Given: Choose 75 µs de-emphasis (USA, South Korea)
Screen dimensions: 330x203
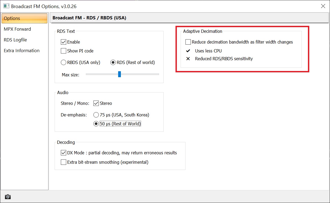Looking at the screenshot, I should pos(96,115).
